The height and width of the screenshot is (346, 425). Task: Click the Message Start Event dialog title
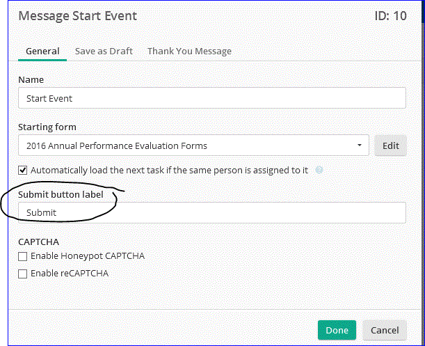tap(78, 16)
